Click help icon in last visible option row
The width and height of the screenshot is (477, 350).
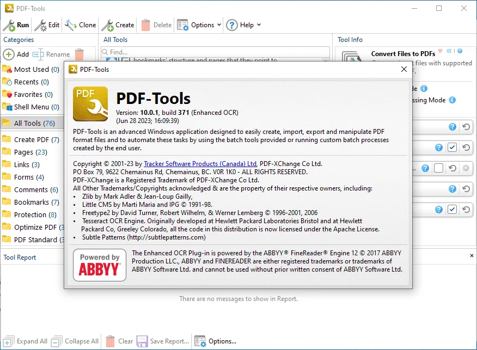tap(439, 210)
